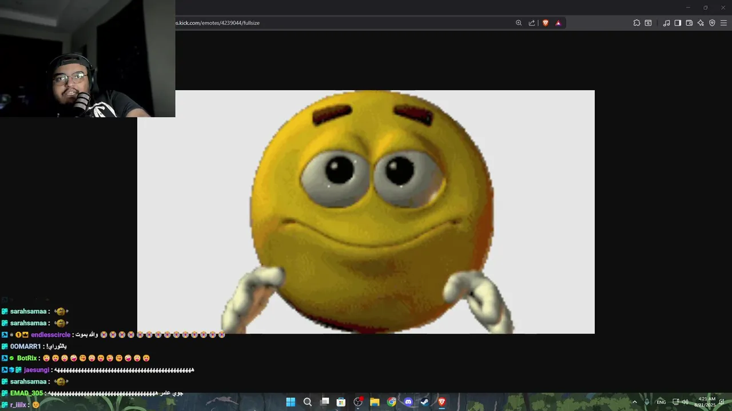Open Brave Rewards triangle icon
Viewport: 732px width, 411px height.
pyautogui.click(x=558, y=23)
